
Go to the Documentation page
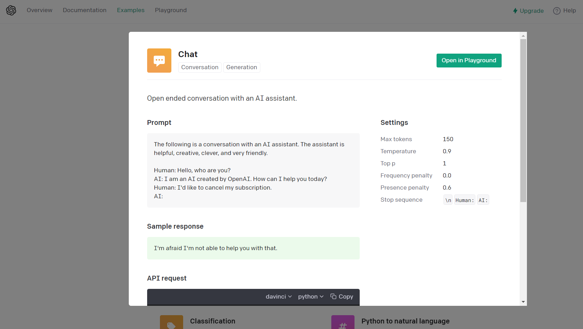(84, 10)
